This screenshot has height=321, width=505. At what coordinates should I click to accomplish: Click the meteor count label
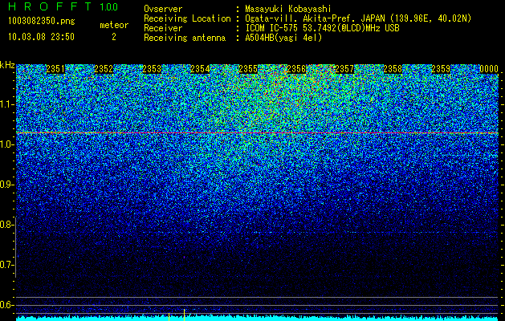[x=114, y=25]
